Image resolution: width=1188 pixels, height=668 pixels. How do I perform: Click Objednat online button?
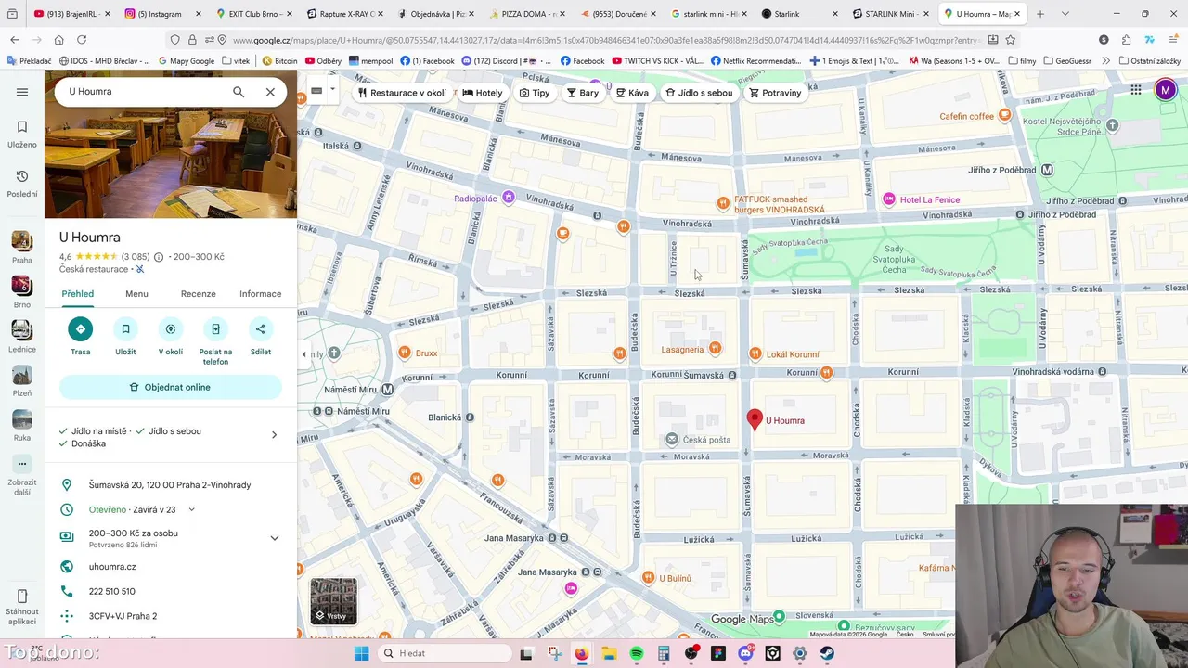click(x=171, y=387)
